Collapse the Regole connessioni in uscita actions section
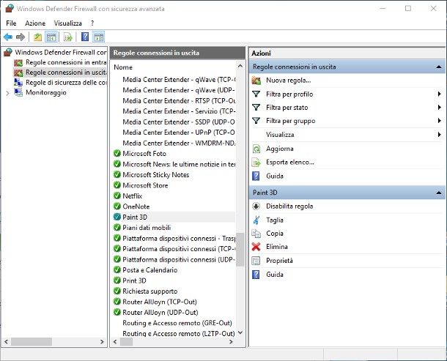This screenshot has width=447, height=361. 439,67
